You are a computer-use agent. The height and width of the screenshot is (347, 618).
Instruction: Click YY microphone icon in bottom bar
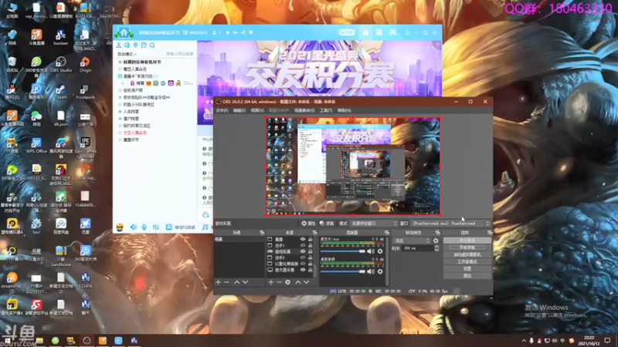[144, 227]
